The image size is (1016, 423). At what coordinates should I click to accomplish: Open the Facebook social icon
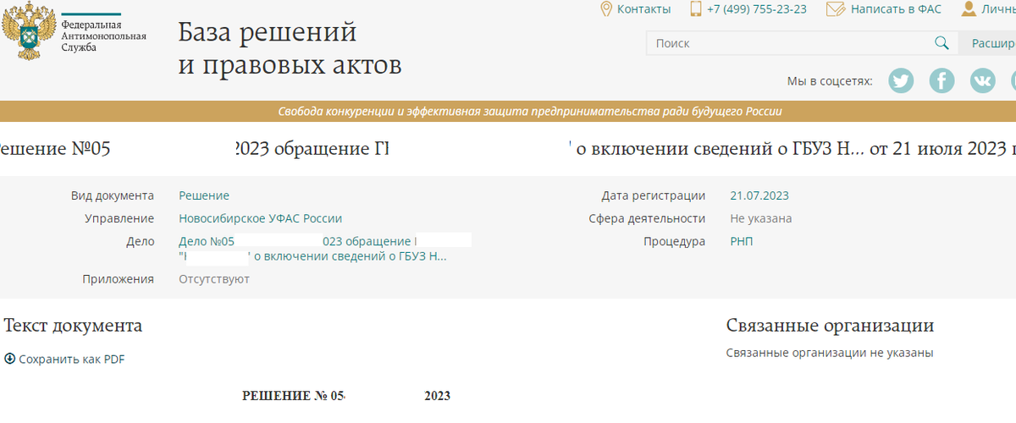coord(942,80)
